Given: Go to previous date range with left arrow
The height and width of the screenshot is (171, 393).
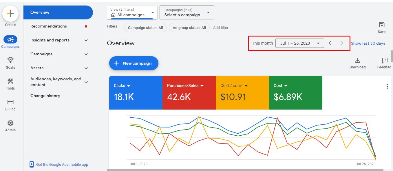Looking at the screenshot, I should click(x=330, y=43).
